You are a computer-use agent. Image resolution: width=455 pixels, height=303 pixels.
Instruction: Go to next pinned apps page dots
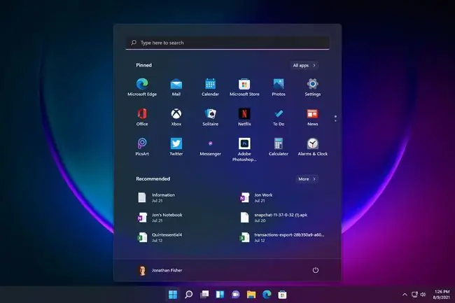[x=335, y=118]
